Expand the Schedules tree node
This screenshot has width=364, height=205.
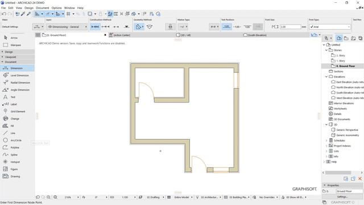point(326,141)
